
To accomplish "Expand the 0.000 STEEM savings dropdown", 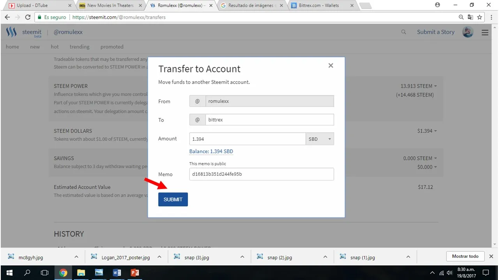I will pos(435,158).
